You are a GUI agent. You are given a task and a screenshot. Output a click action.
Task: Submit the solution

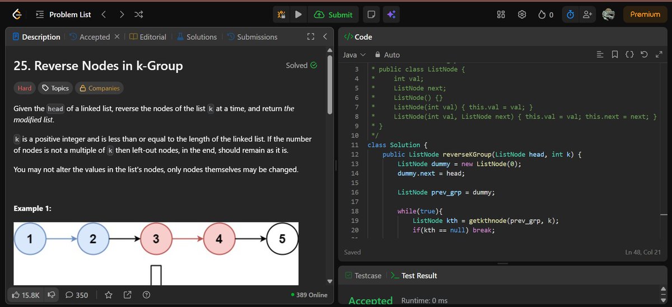333,15
